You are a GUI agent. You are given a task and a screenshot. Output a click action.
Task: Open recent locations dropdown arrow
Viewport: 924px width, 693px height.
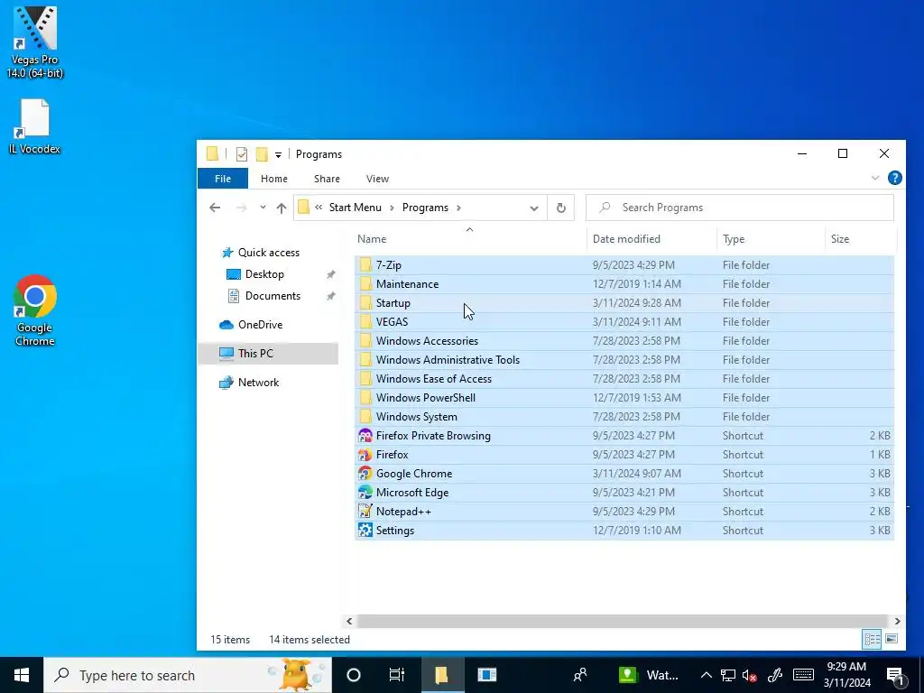(263, 208)
